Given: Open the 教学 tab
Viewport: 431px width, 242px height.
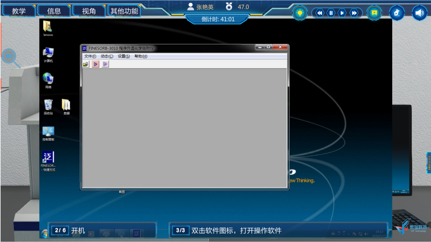Looking at the screenshot, I should pos(19,11).
